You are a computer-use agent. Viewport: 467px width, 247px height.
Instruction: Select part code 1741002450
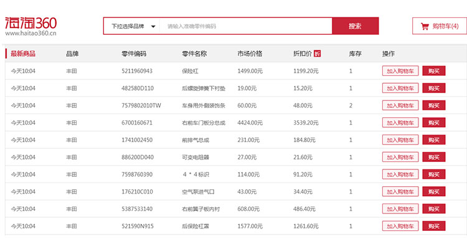(x=137, y=140)
